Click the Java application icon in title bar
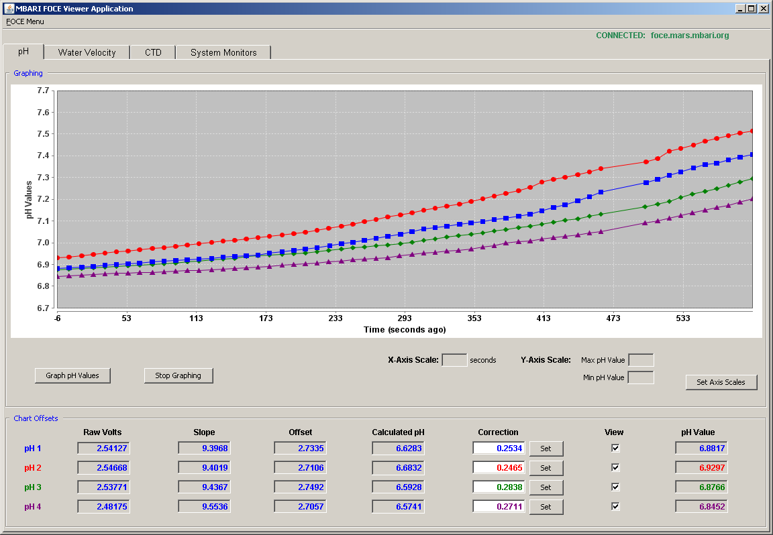This screenshot has width=773, height=535. click(x=9, y=8)
